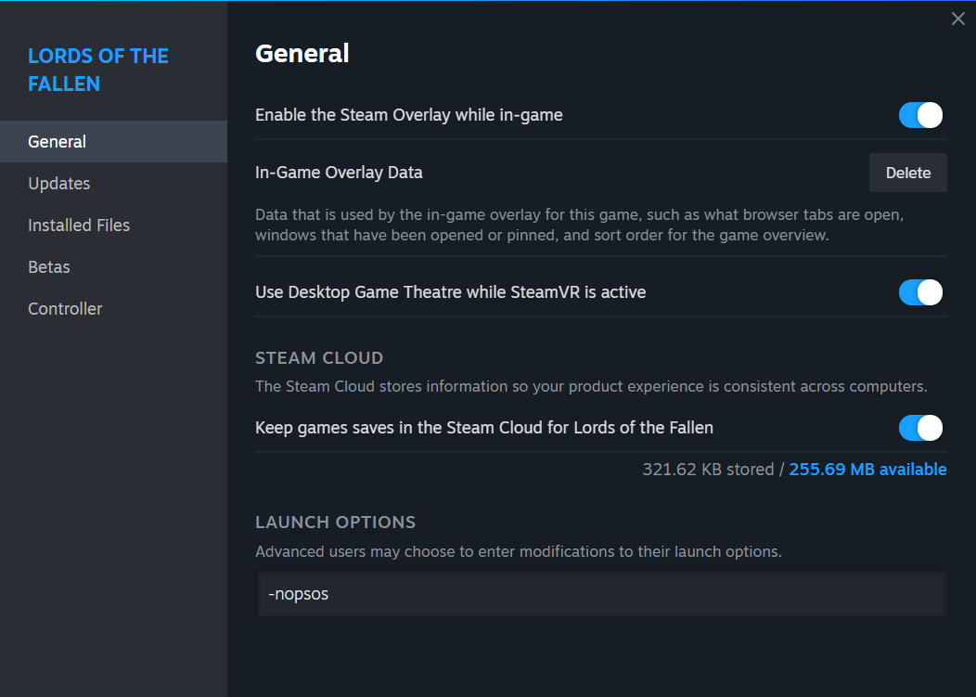Click the Lords of the Fallen title
The width and height of the screenshot is (976, 697).
tap(97, 70)
